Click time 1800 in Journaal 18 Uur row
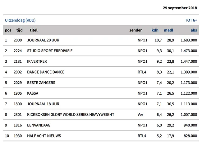The width and height of the screenshot is (202, 143). coord(18,104)
